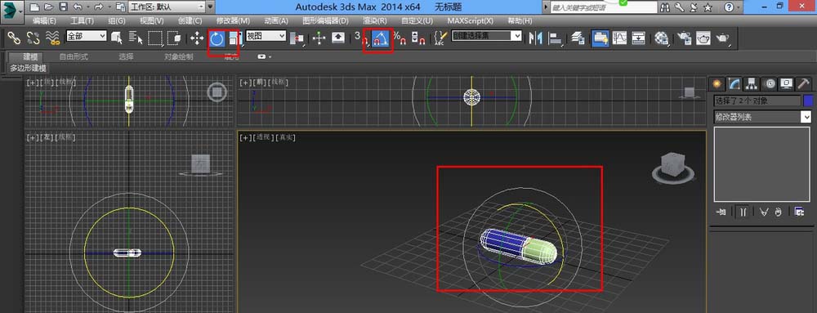Open the workspace 工作区: 默认 dropdown
The height and width of the screenshot is (313, 817).
pyautogui.click(x=166, y=7)
